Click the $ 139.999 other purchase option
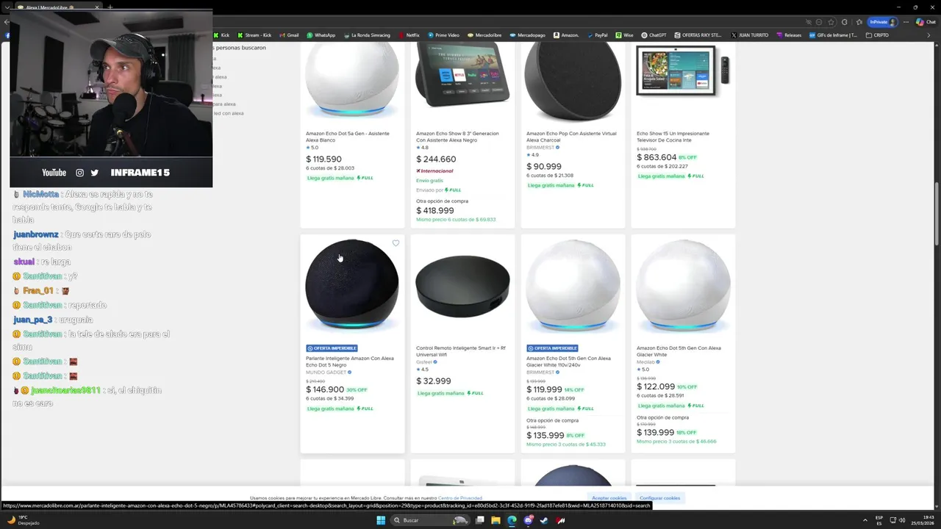 pos(655,433)
